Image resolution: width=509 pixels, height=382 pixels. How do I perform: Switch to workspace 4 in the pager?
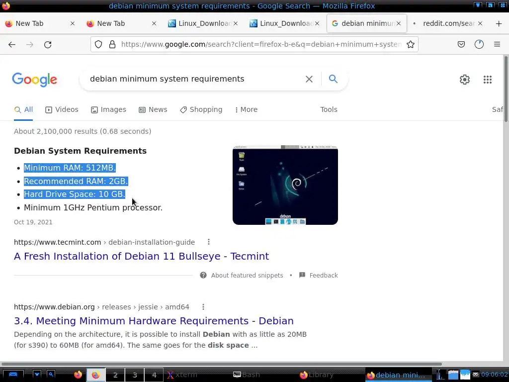tap(154, 375)
